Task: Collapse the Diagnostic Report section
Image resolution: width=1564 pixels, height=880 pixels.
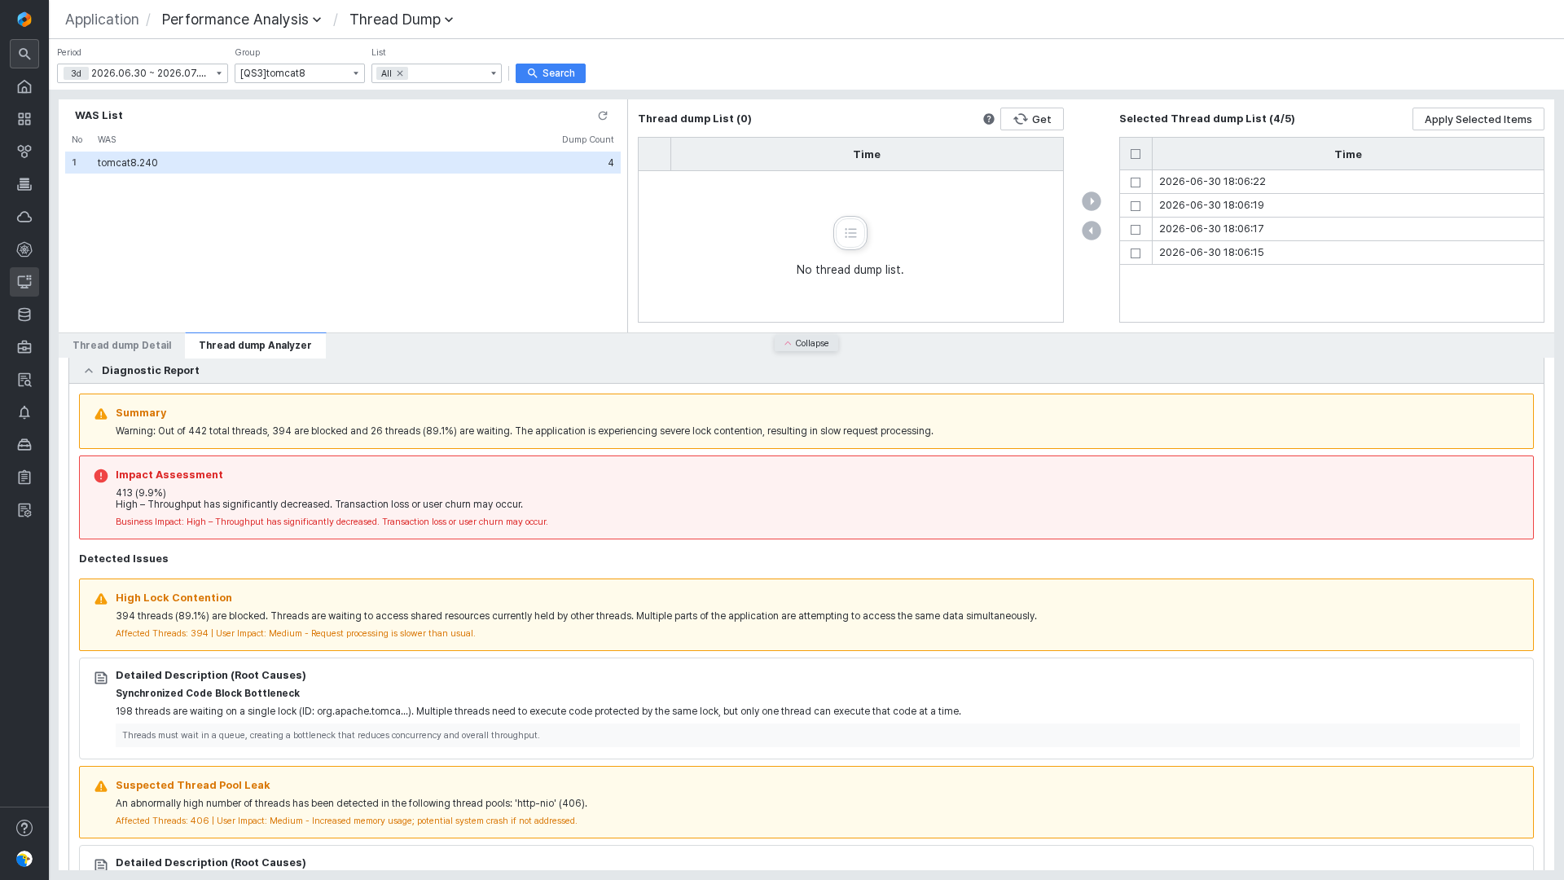Action: pyautogui.click(x=89, y=371)
